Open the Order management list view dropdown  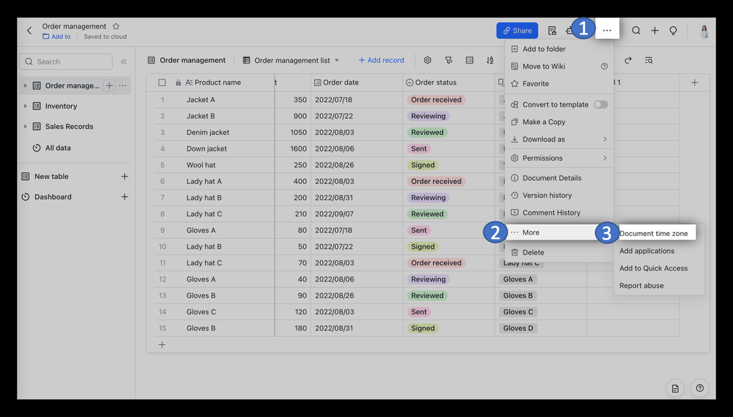coord(337,61)
